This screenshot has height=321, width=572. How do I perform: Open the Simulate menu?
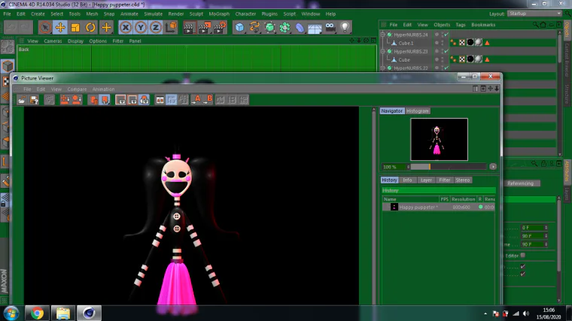click(154, 14)
